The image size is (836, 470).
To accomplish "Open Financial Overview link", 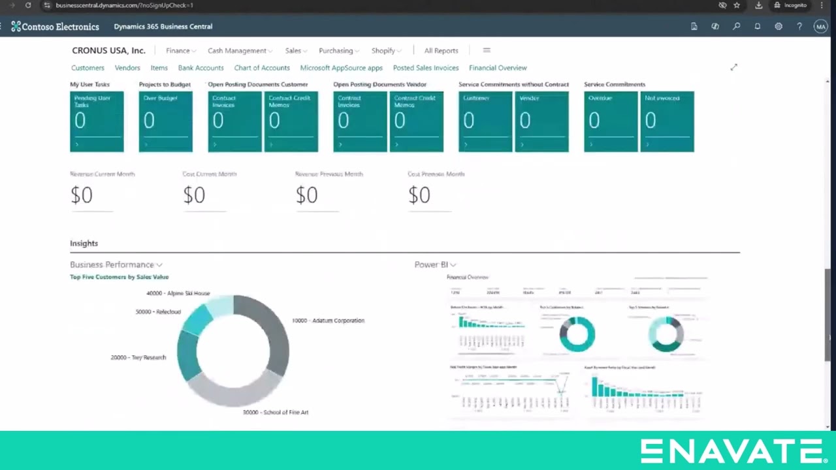I will coord(498,68).
